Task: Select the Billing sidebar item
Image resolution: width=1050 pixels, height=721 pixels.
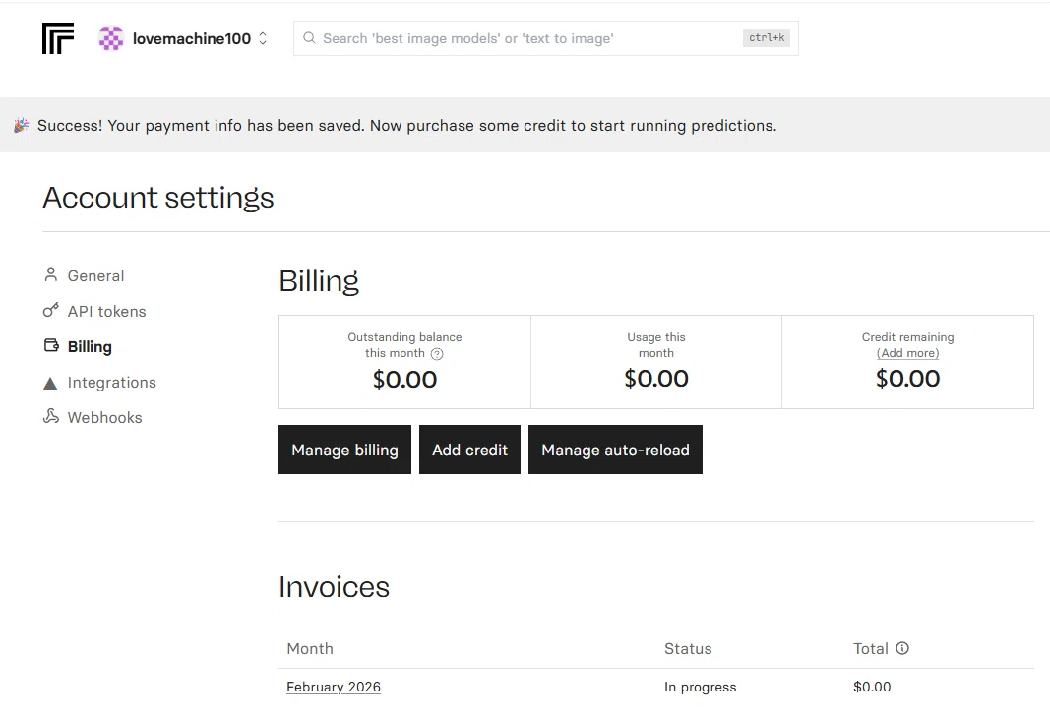Action: tap(90, 347)
